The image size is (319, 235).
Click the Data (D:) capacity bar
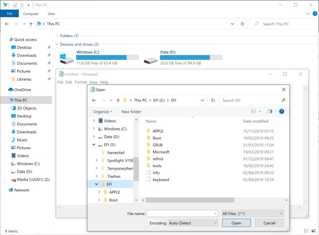[x=191, y=56]
